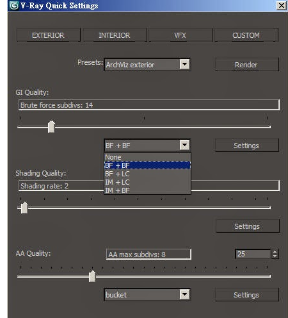Start rendering with the Render button
This screenshot has width=288, height=318.
tap(246, 65)
